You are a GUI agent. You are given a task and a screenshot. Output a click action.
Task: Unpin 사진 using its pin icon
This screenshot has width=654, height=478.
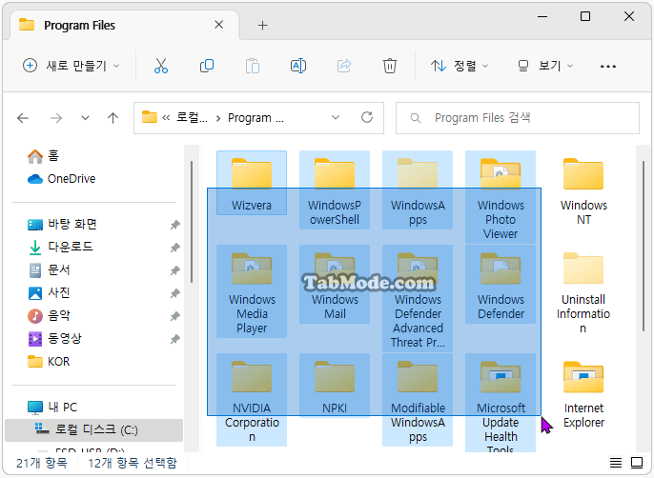tap(174, 294)
